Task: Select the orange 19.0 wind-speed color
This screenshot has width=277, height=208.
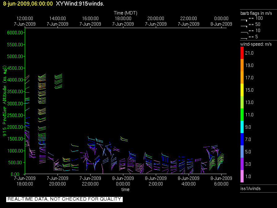Action: 242,65
